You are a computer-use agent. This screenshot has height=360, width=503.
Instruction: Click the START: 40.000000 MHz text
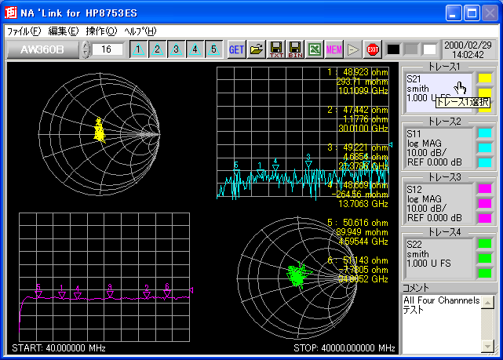tap(59, 348)
